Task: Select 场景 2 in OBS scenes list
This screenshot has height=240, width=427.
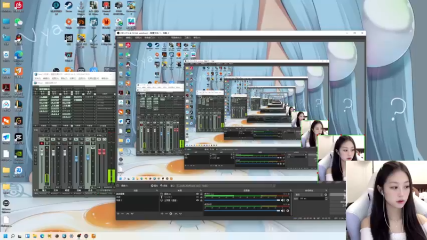Action: tap(138, 201)
